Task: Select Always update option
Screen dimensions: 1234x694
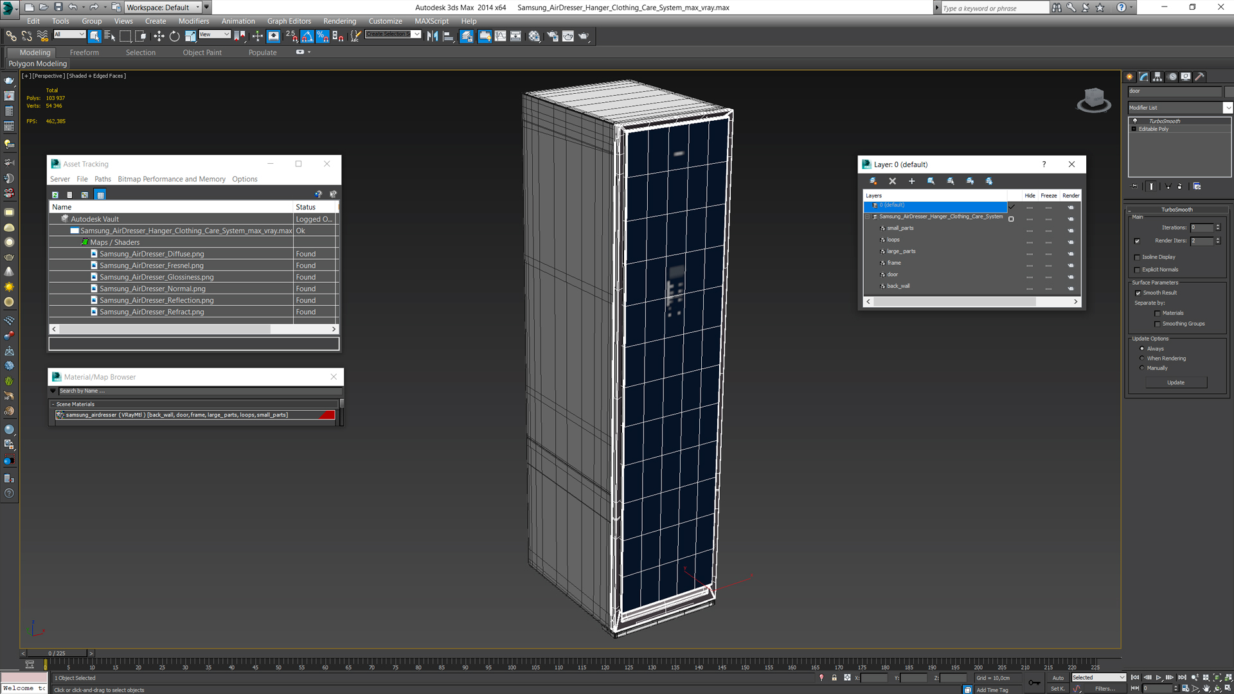Action: click(x=1142, y=349)
